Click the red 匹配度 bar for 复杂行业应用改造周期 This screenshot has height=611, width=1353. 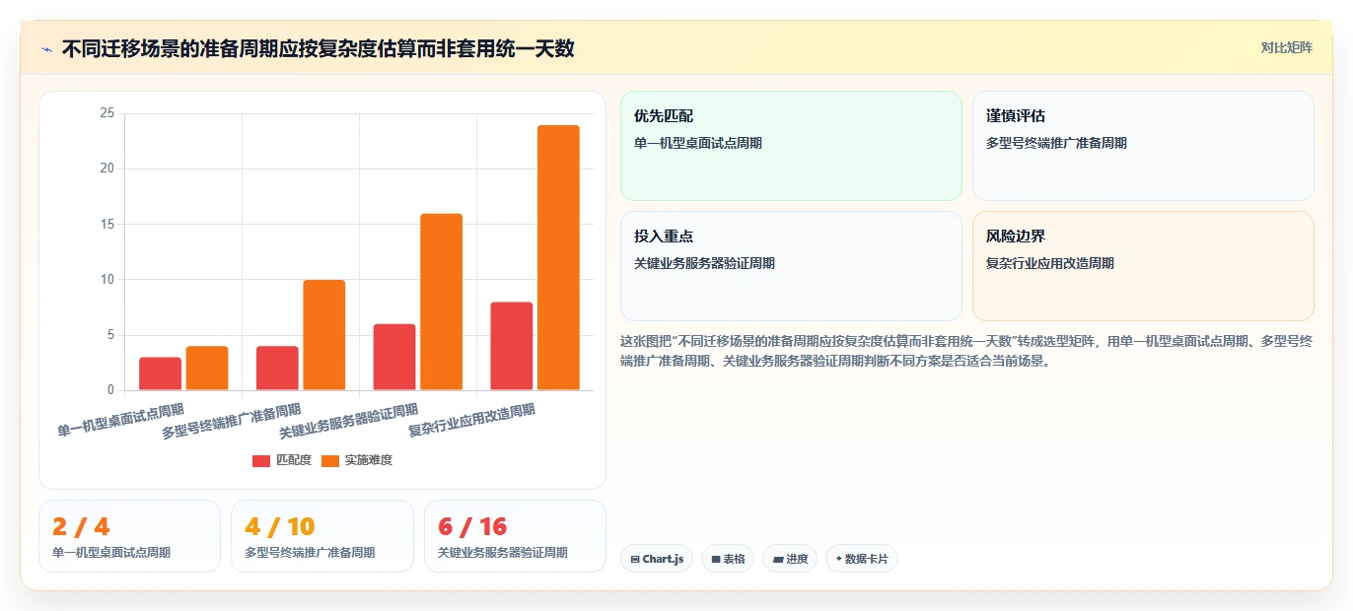512,346
